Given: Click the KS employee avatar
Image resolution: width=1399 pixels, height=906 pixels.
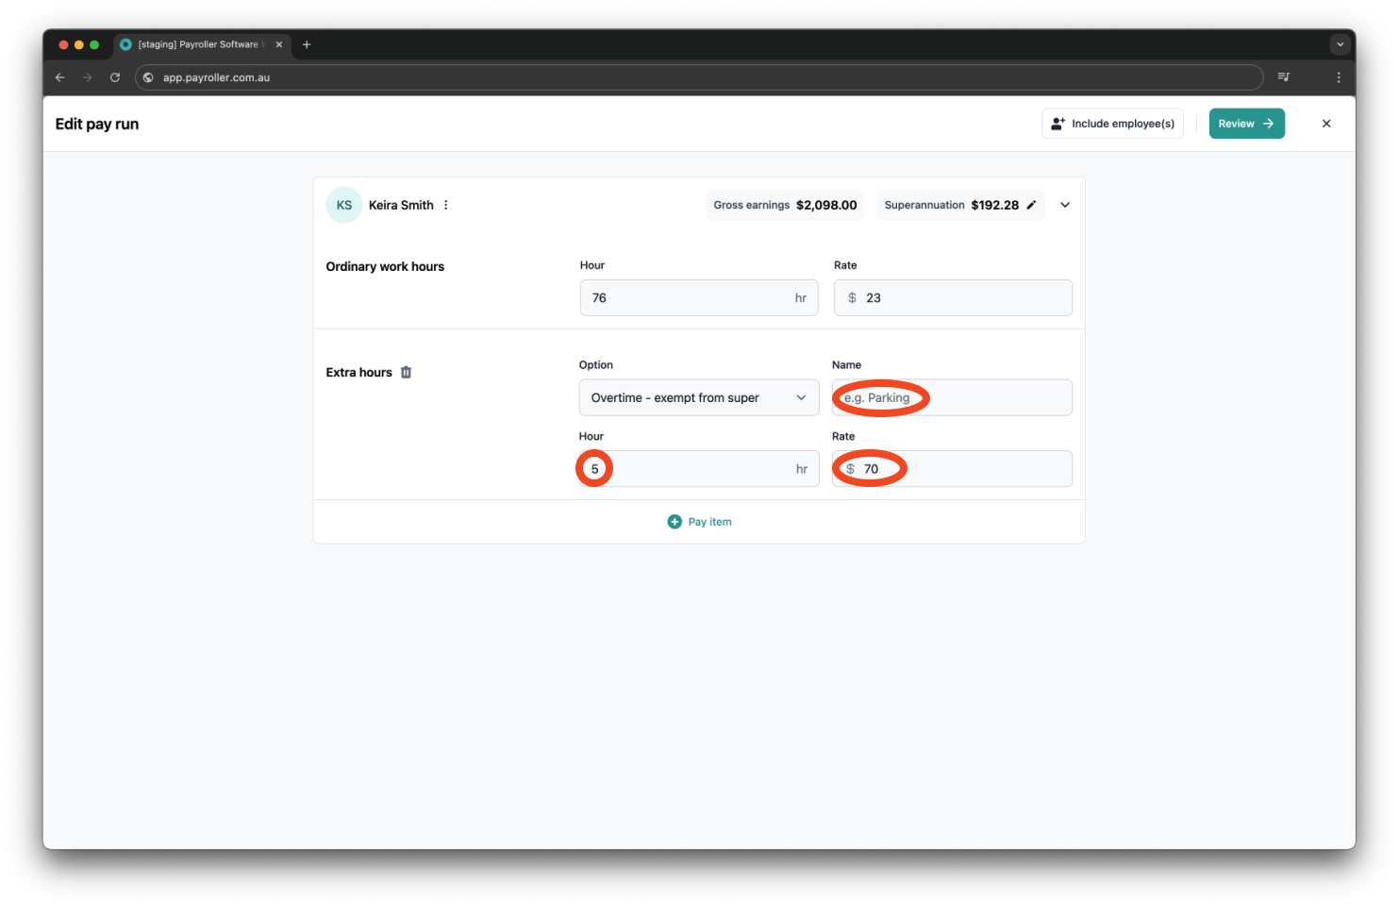Looking at the screenshot, I should pos(343,205).
